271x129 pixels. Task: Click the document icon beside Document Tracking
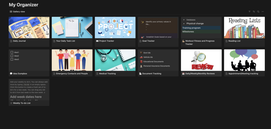pyautogui.click(x=140, y=73)
